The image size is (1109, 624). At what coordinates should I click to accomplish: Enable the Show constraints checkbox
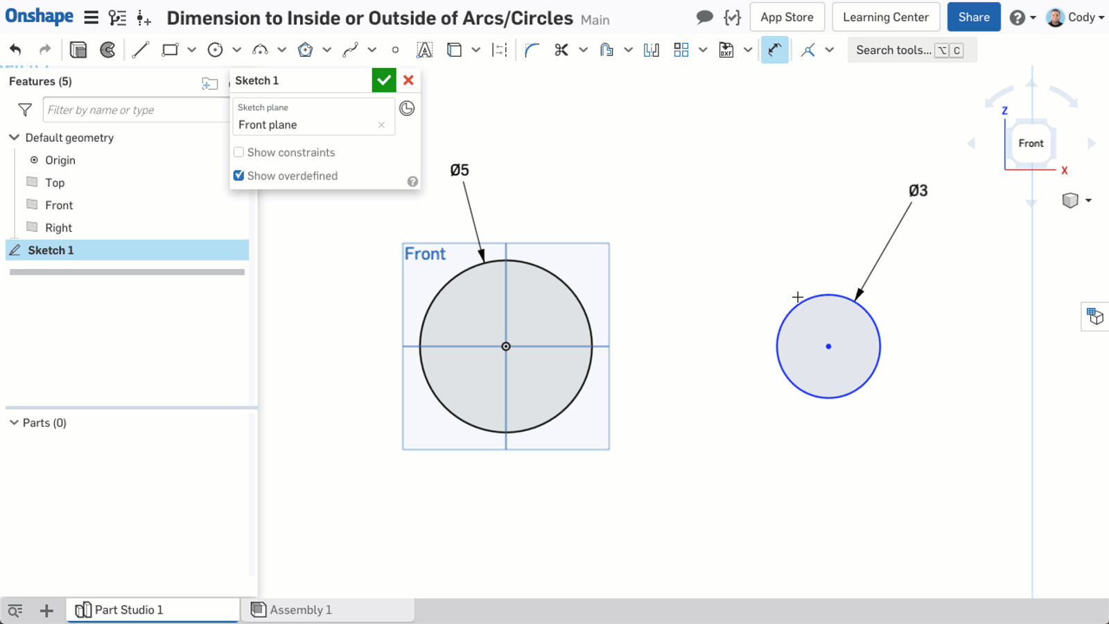(238, 152)
